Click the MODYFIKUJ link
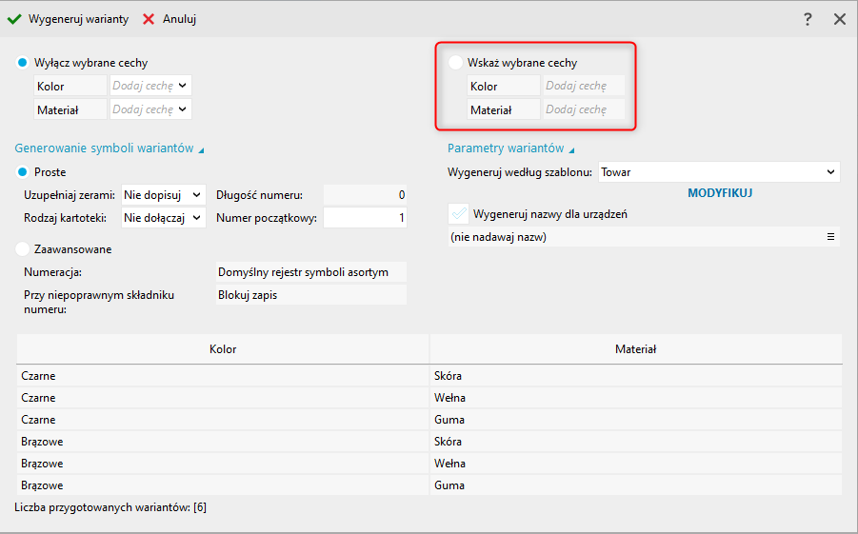 (x=720, y=192)
